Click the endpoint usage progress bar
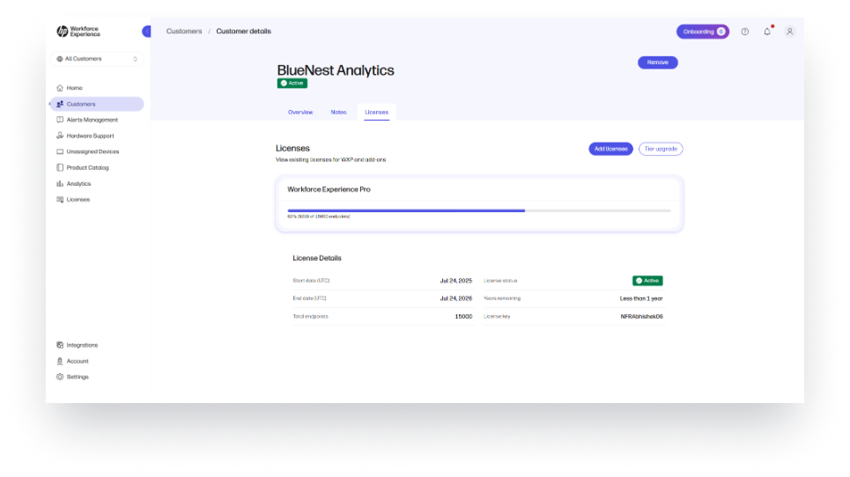Viewport: 850px width, 477px height. tap(478, 210)
